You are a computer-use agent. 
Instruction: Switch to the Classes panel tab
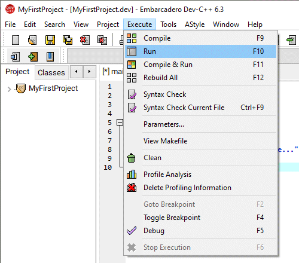coord(51,72)
